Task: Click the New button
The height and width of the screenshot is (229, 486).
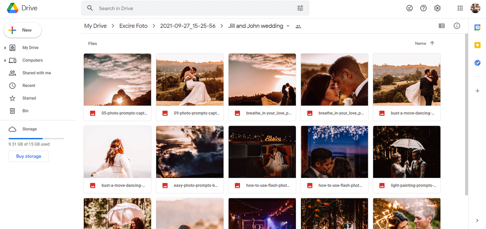Action: [22, 30]
